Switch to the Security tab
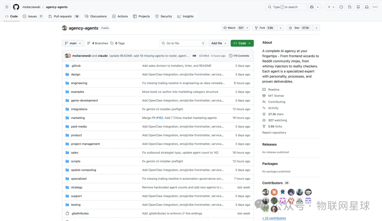 tap(163, 16)
